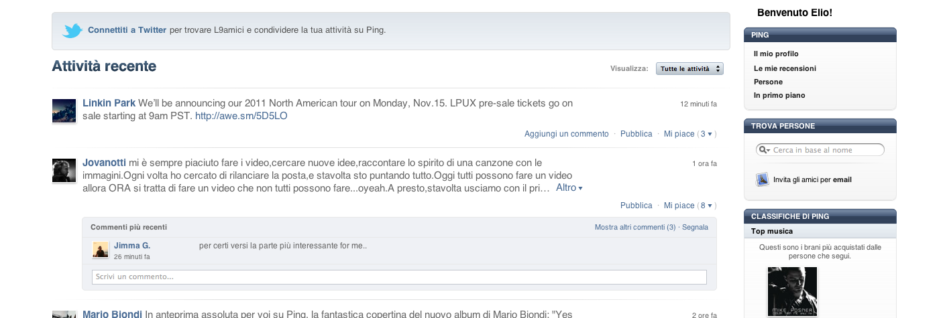
Task: Open In primo piano section
Action: (x=779, y=95)
